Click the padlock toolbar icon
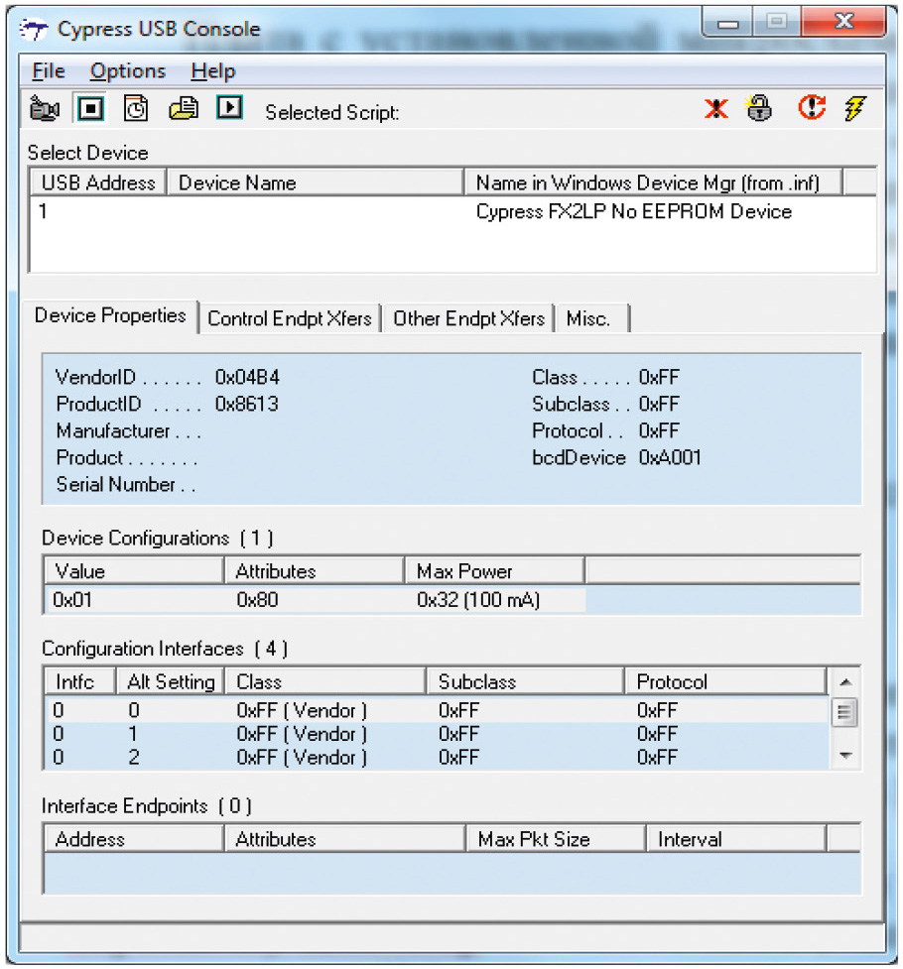This screenshot has height=969, width=903. [x=760, y=109]
